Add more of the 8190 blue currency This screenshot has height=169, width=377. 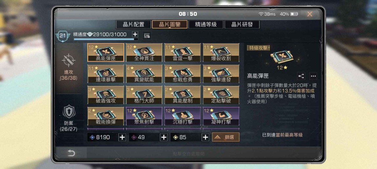coord(122,137)
